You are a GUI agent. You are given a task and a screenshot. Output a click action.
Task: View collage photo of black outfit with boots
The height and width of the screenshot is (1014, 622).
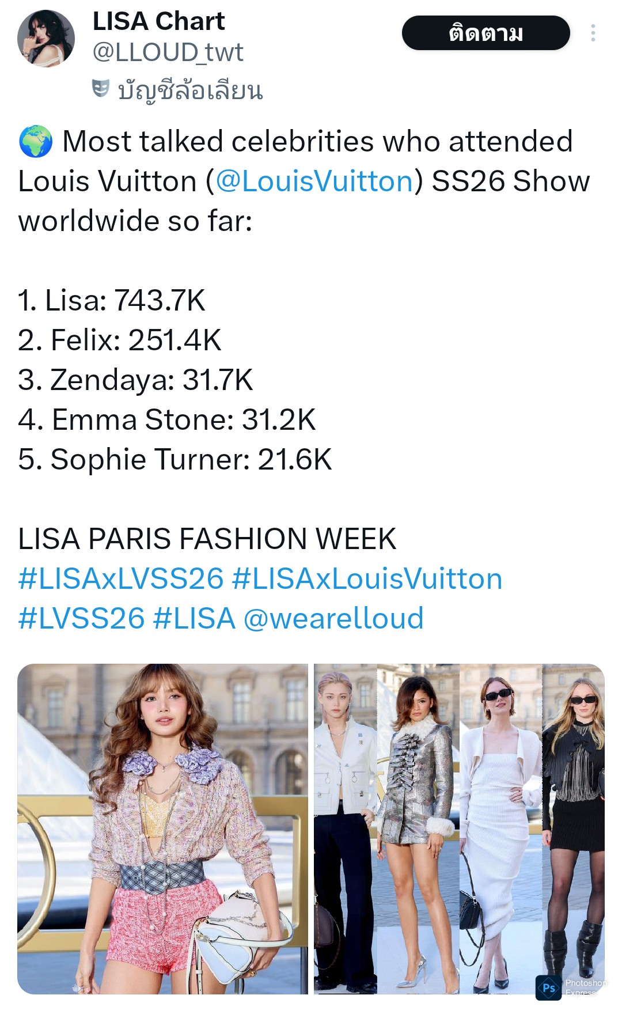(x=574, y=828)
